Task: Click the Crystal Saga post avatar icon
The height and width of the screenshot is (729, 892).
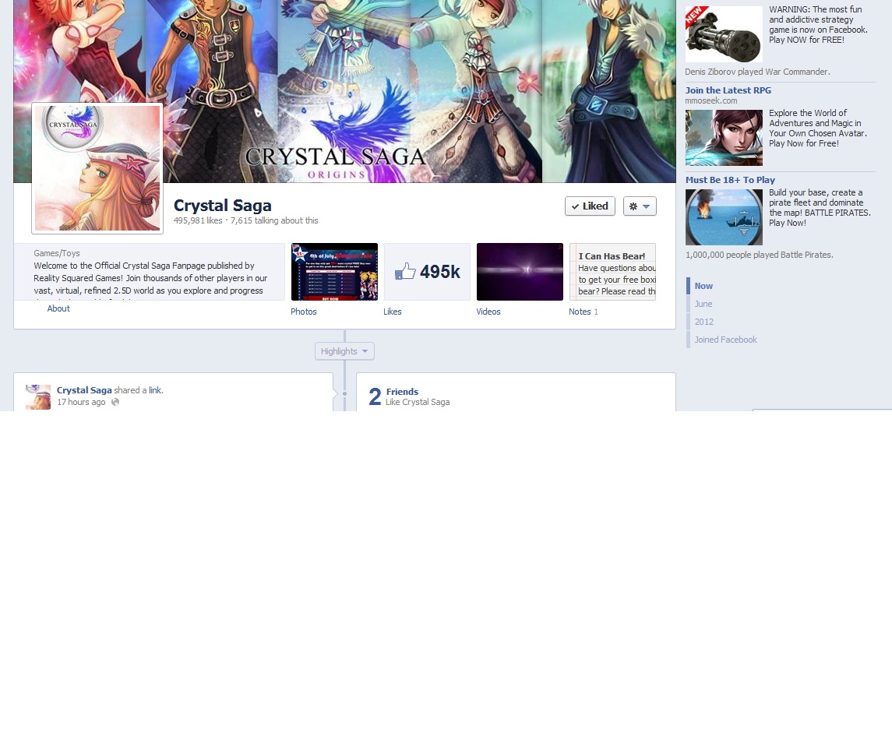Action: click(38, 396)
